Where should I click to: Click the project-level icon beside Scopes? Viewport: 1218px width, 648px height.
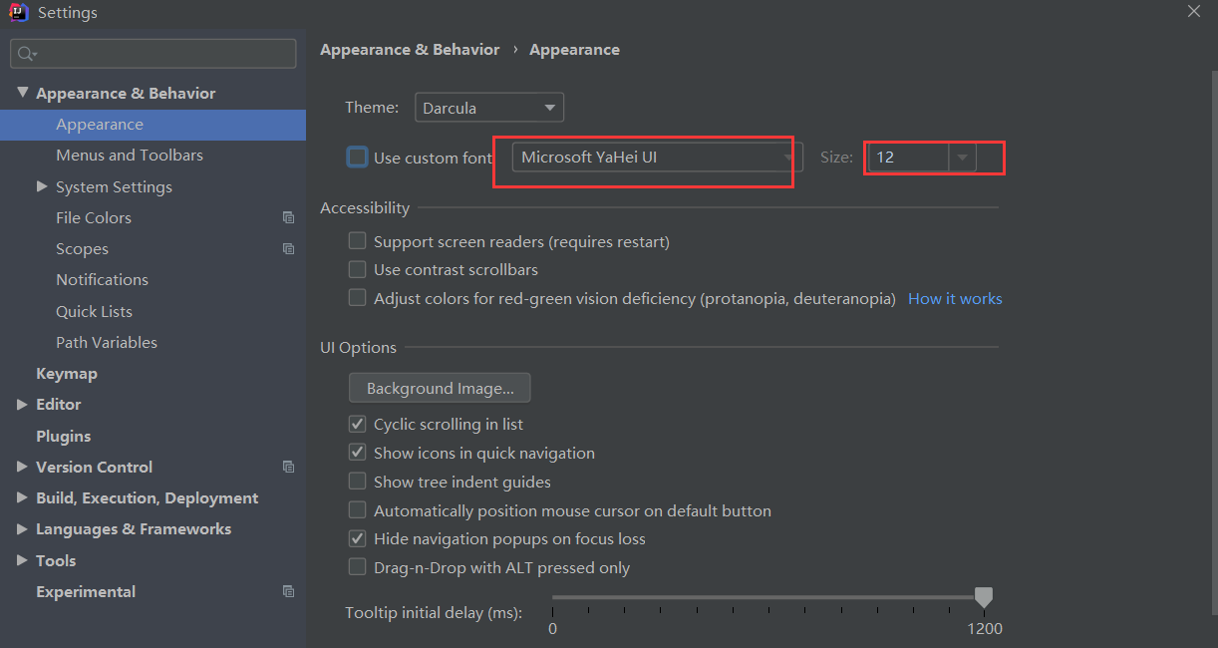(x=288, y=248)
